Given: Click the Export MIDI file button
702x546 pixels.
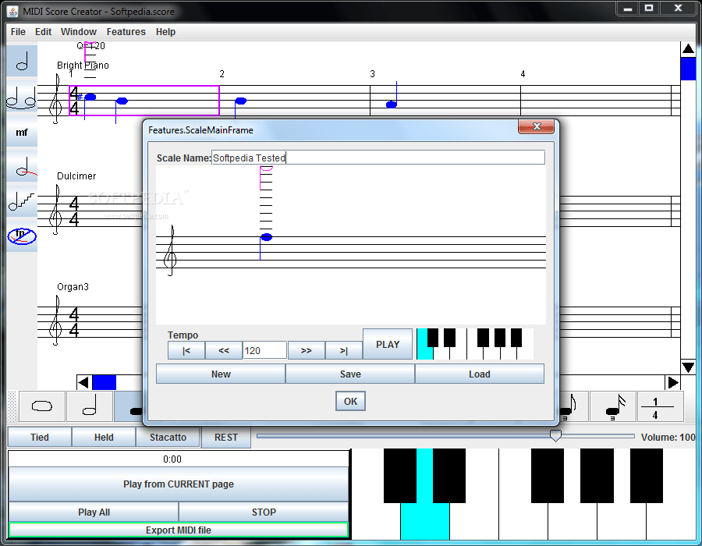Looking at the screenshot, I should point(179,530).
